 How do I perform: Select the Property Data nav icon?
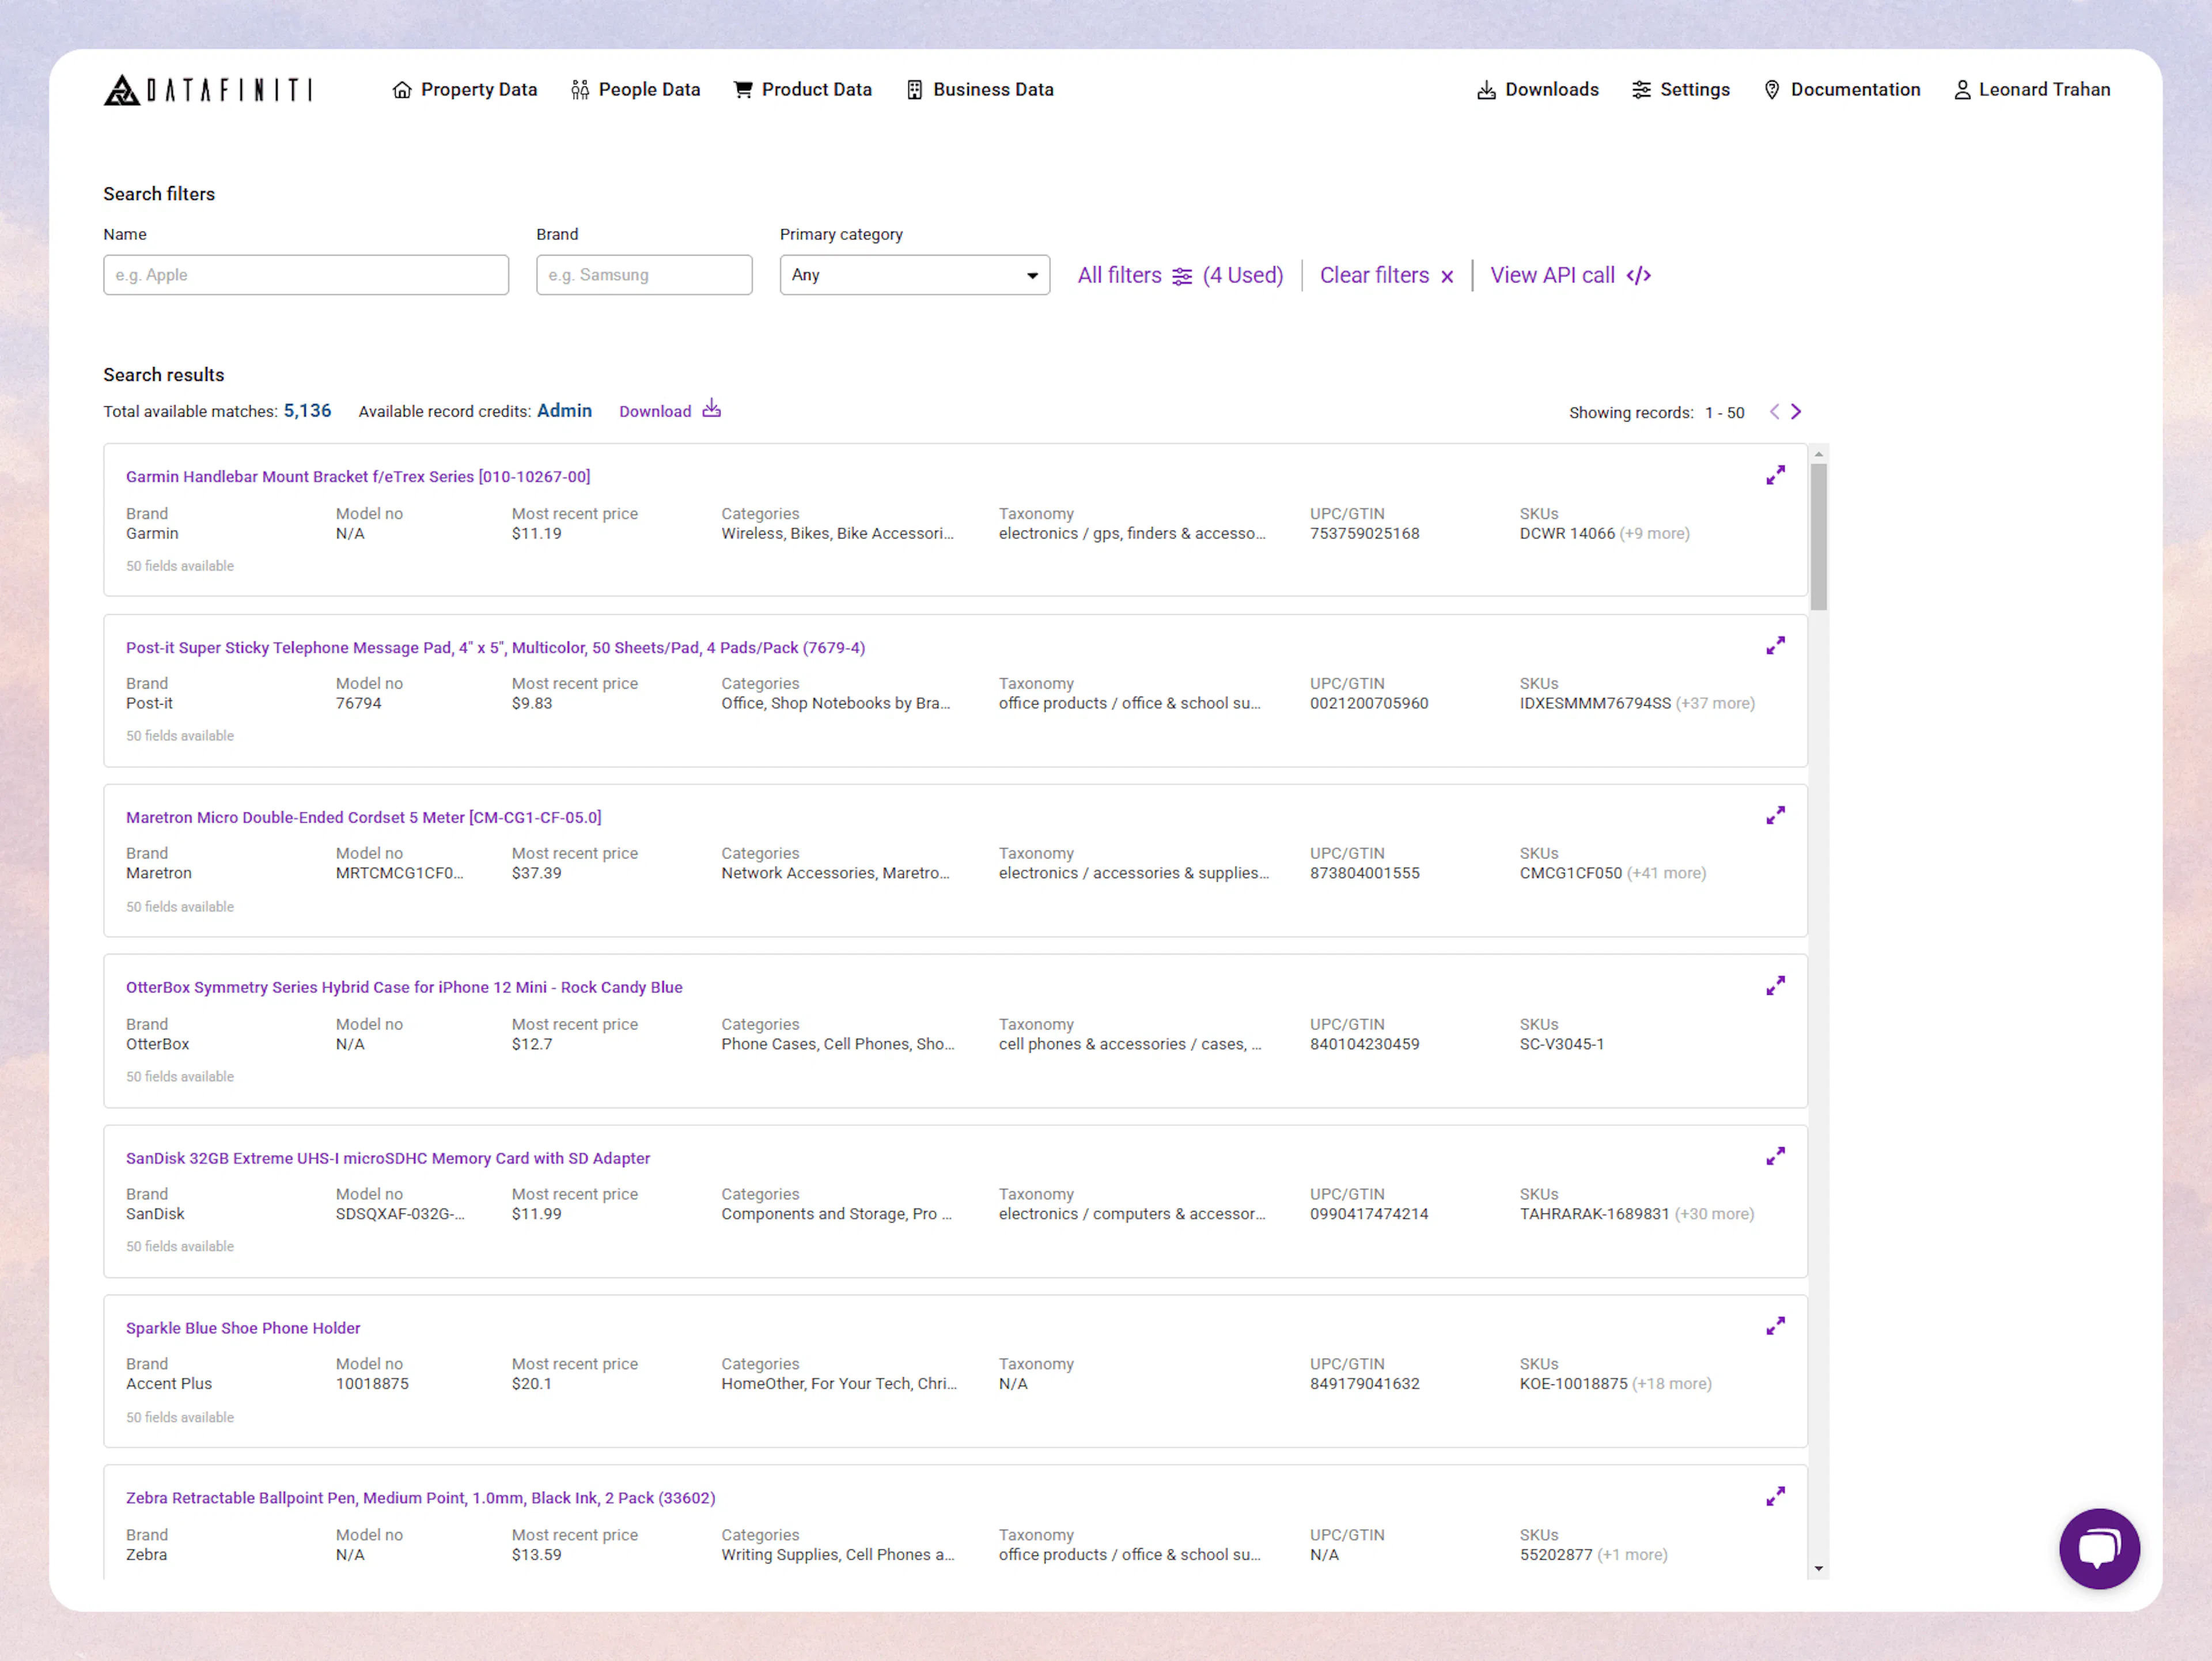pyautogui.click(x=402, y=89)
